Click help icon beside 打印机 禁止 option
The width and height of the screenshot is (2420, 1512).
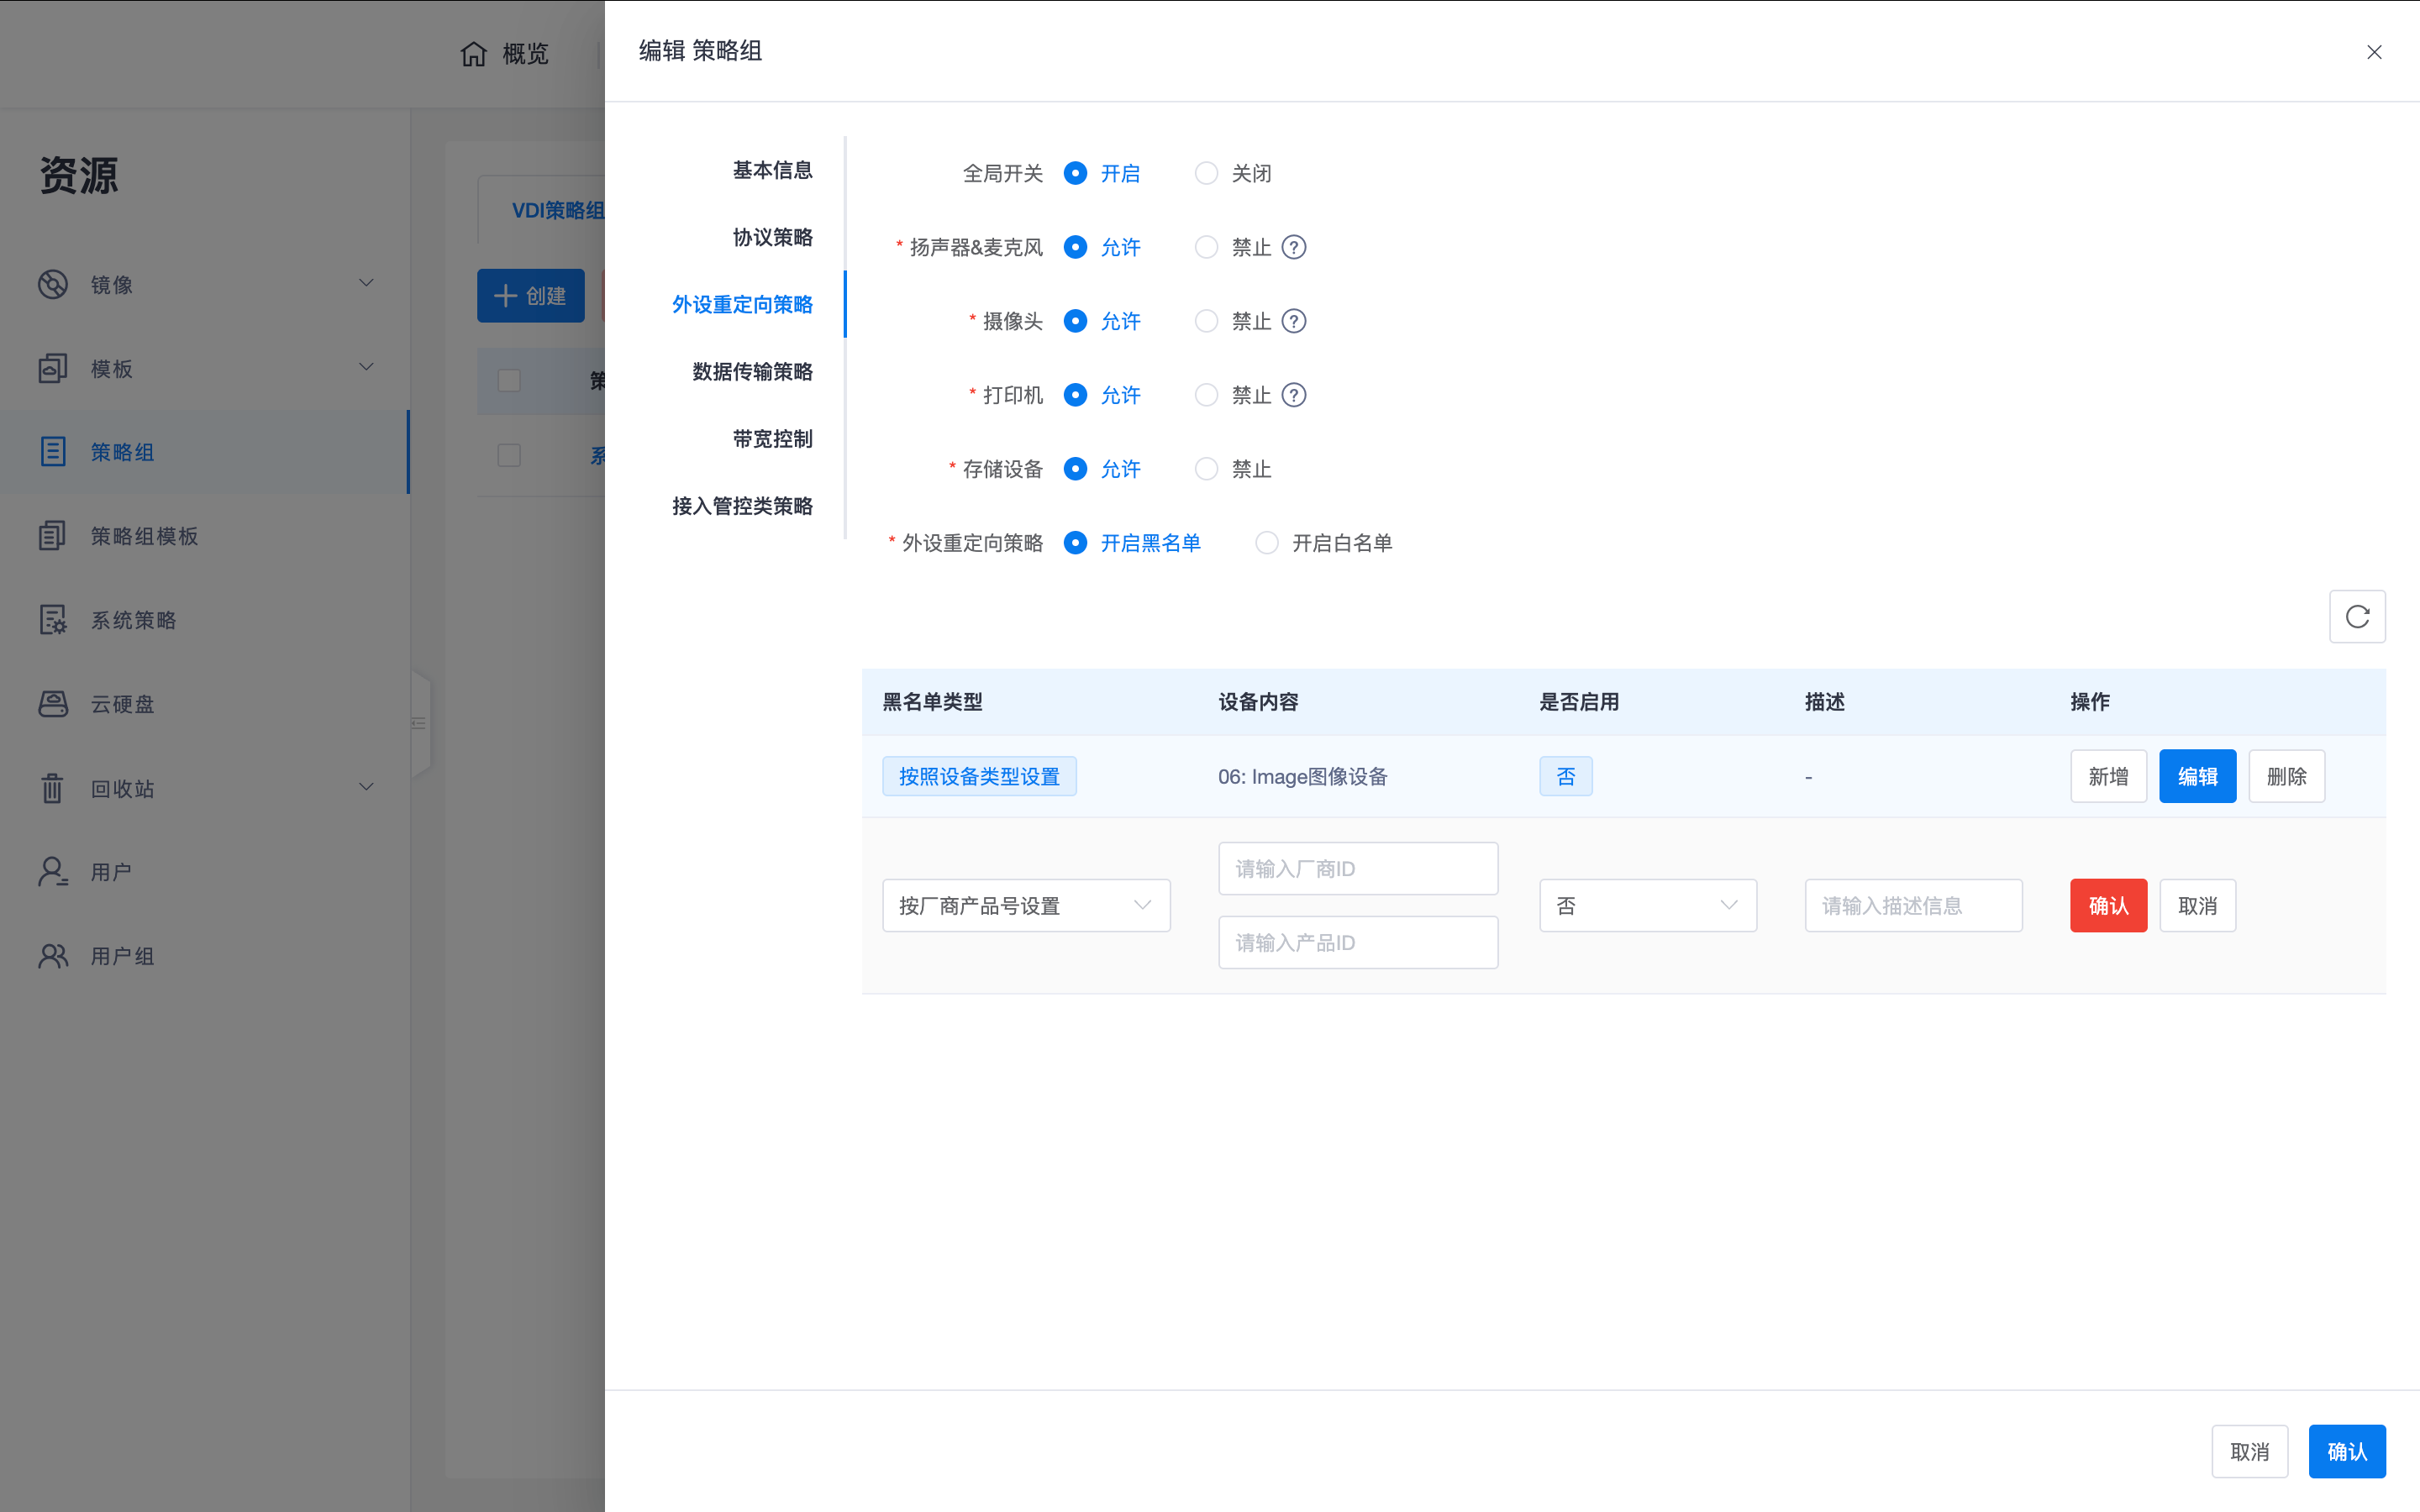tap(1293, 395)
